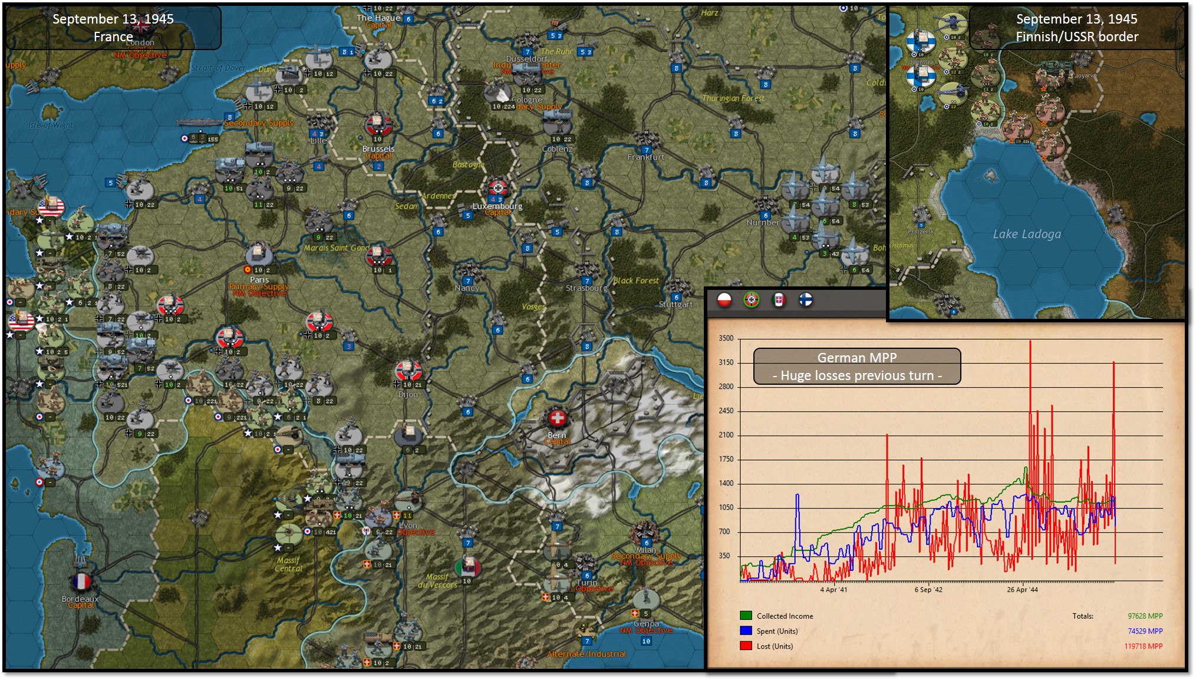Screen dimensions: 1196x680
Task: Click the Lost (Units) red legend swatch
Action: (x=746, y=646)
